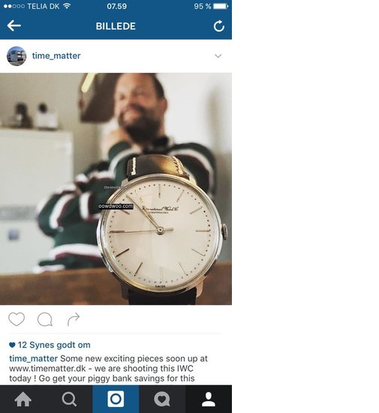Open the time_matter username in caption
Image resolution: width=379 pixels, height=413 pixels.
[x=34, y=358]
